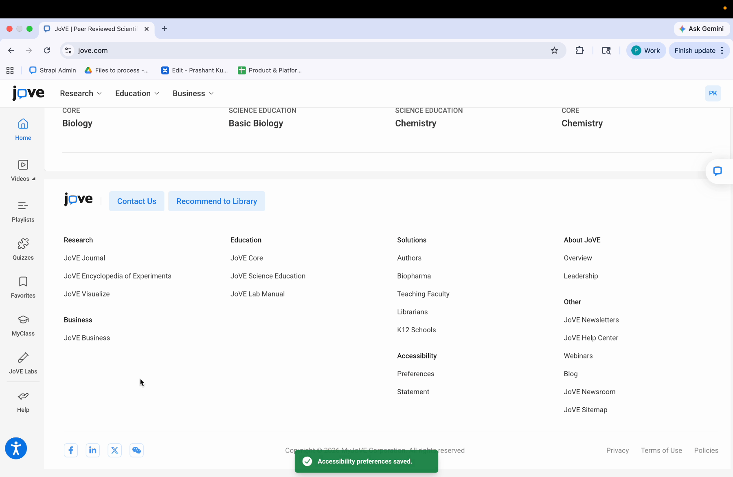
Task: Open JoVE Labs pencil icon
Action: (23, 358)
